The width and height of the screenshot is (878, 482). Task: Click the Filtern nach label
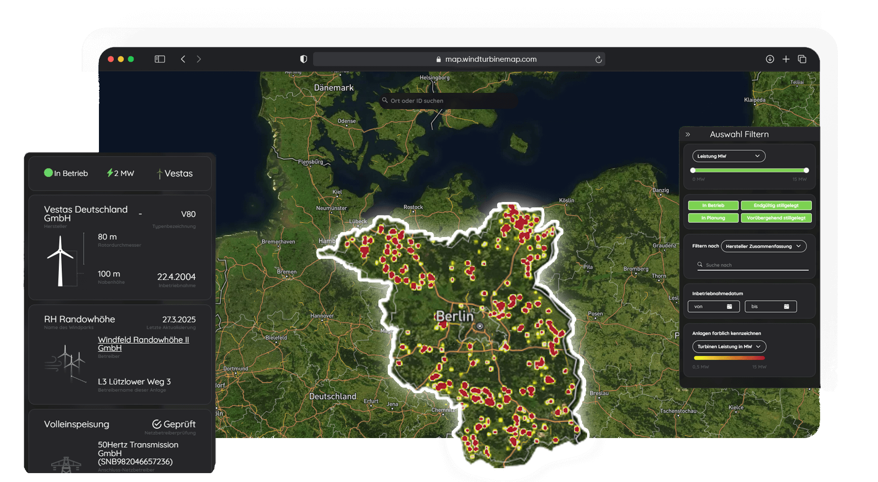[705, 246]
